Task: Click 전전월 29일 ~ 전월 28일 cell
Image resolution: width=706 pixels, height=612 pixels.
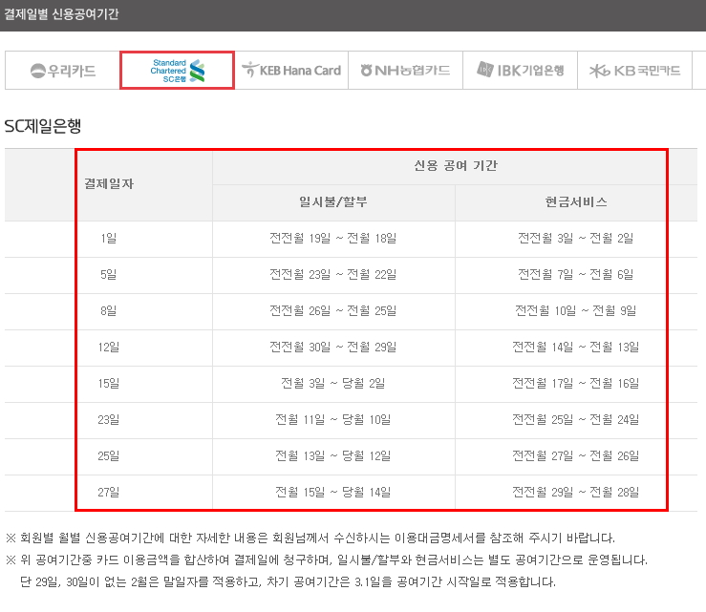Action: tap(575, 493)
